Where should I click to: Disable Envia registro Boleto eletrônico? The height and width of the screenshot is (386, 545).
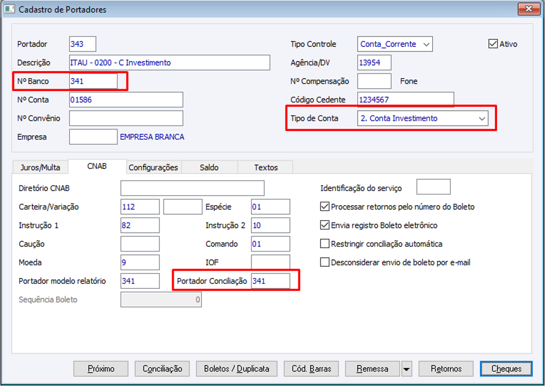click(324, 225)
